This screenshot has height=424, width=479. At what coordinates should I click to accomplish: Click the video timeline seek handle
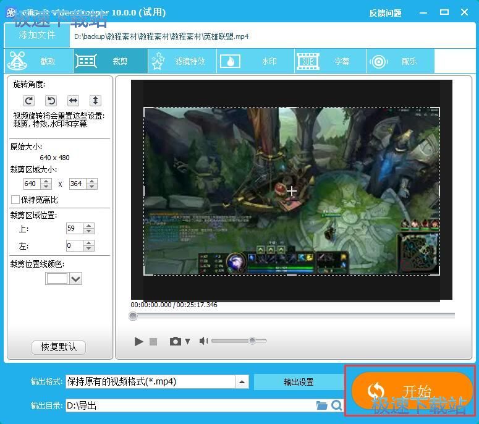pyautogui.click(x=133, y=316)
